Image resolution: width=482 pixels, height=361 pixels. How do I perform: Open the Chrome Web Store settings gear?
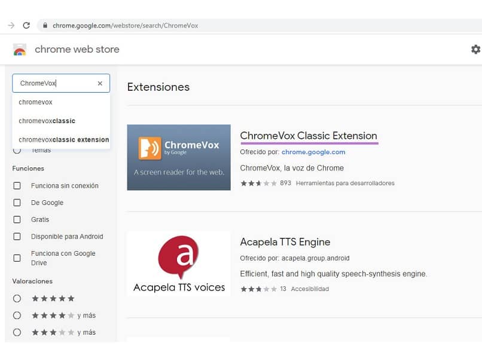coord(475,49)
